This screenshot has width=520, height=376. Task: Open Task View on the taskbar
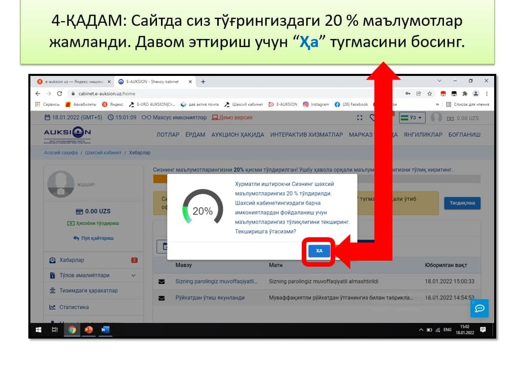(x=55, y=329)
